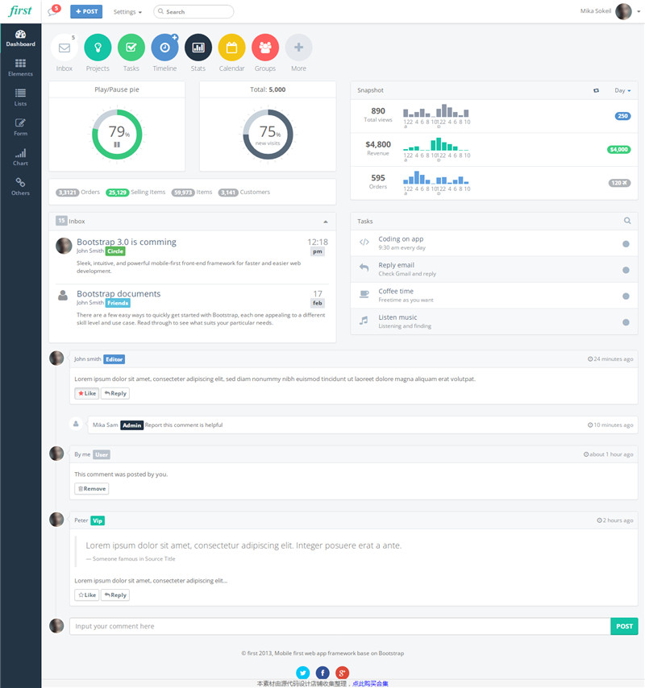Click the Chinese link at the page bottom

370,684
